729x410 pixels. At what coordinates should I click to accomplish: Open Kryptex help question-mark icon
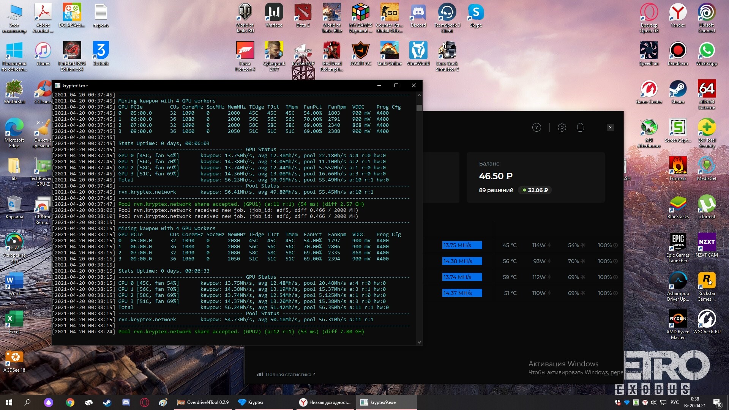pyautogui.click(x=536, y=128)
